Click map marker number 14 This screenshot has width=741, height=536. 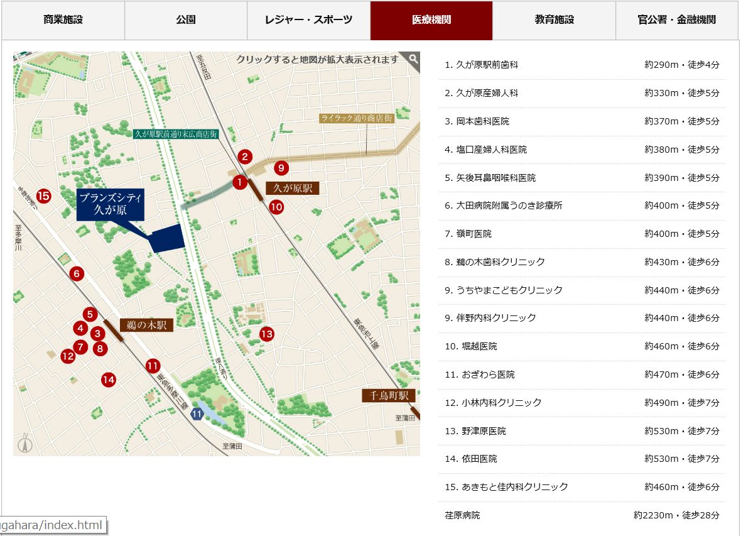click(109, 380)
